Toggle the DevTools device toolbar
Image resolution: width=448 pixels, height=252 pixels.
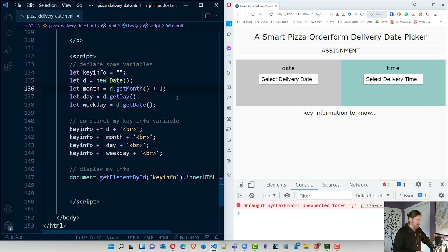pyautogui.click(x=251, y=184)
